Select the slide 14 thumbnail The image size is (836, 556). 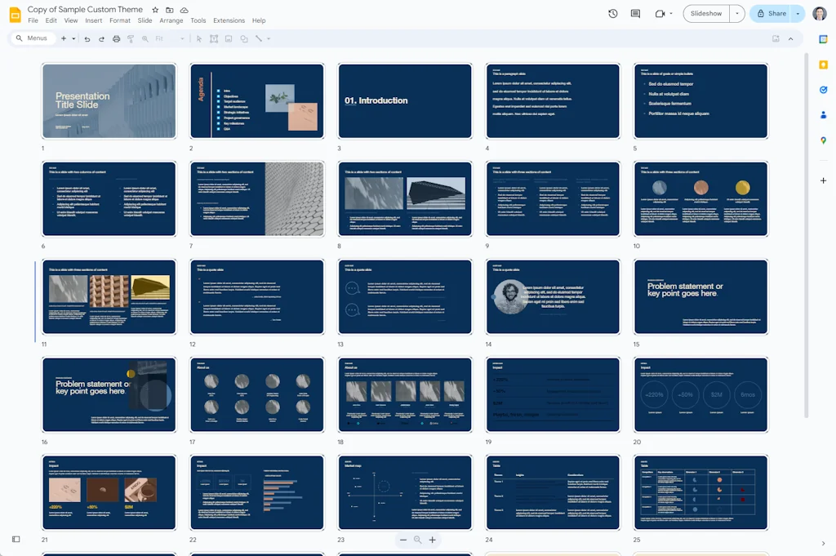point(553,296)
